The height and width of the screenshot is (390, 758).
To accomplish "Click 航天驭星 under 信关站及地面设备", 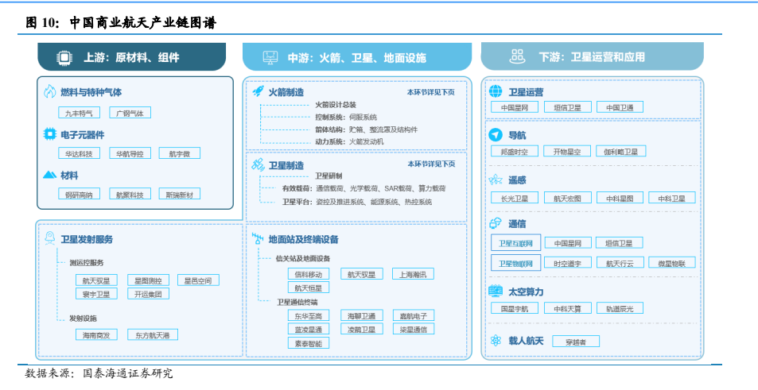I will click(x=361, y=274).
